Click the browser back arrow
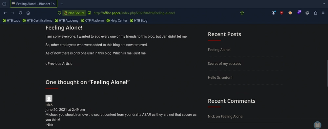The width and height of the screenshot is (328, 129). (x=5, y=13)
